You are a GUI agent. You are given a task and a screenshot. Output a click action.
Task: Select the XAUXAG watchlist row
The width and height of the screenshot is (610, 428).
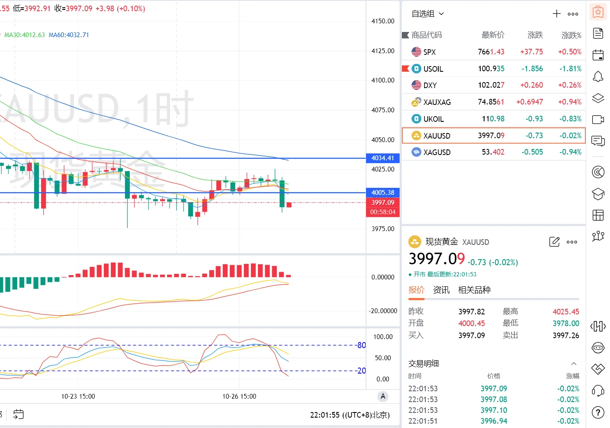494,102
